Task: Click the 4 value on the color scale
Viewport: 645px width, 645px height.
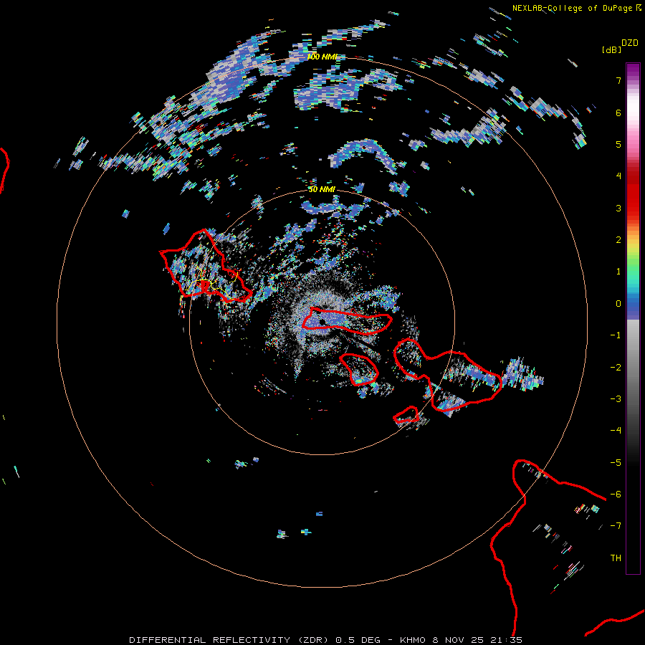Action: click(618, 176)
